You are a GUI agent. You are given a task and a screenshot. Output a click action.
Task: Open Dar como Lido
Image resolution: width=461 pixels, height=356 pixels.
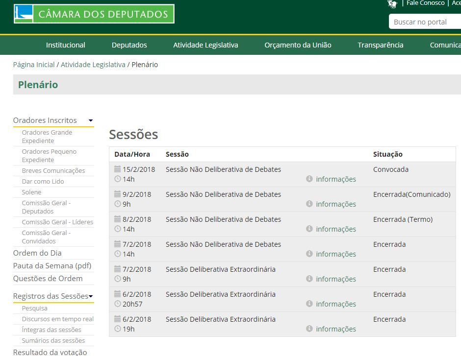click(x=43, y=181)
